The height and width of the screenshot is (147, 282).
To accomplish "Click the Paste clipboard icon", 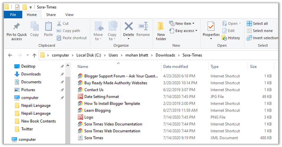I will click(48, 29).
